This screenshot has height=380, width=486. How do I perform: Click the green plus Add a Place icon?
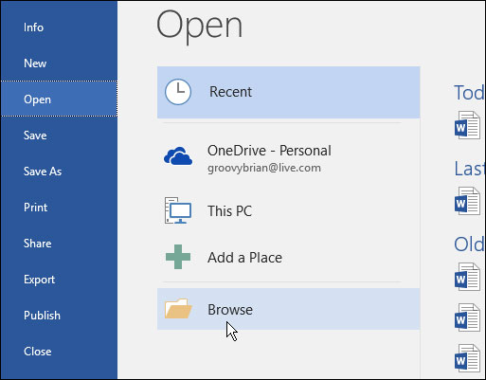click(178, 257)
